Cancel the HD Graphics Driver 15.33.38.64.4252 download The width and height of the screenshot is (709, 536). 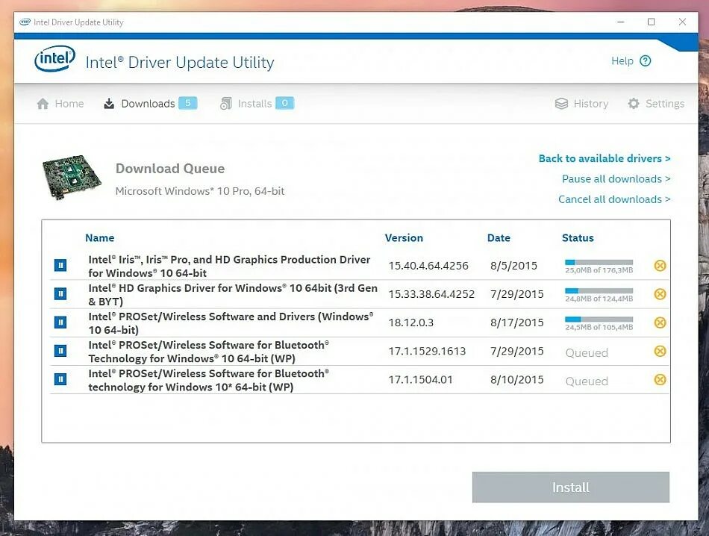[x=660, y=294]
